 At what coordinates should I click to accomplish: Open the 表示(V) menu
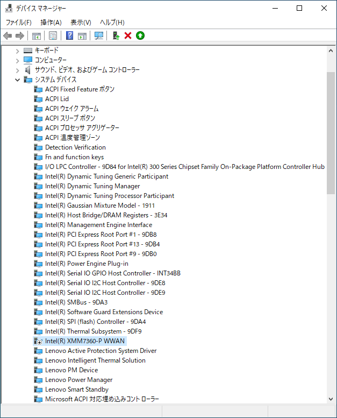pos(81,23)
